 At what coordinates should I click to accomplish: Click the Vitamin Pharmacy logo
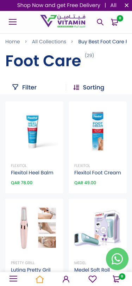tap(63, 21)
